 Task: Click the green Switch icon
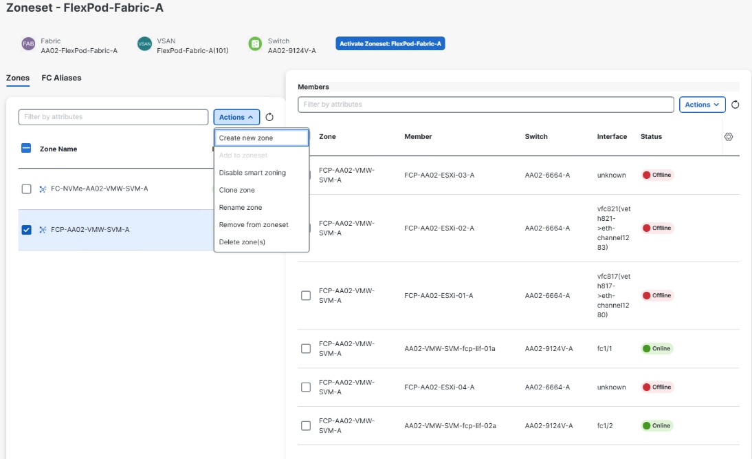(x=255, y=43)
